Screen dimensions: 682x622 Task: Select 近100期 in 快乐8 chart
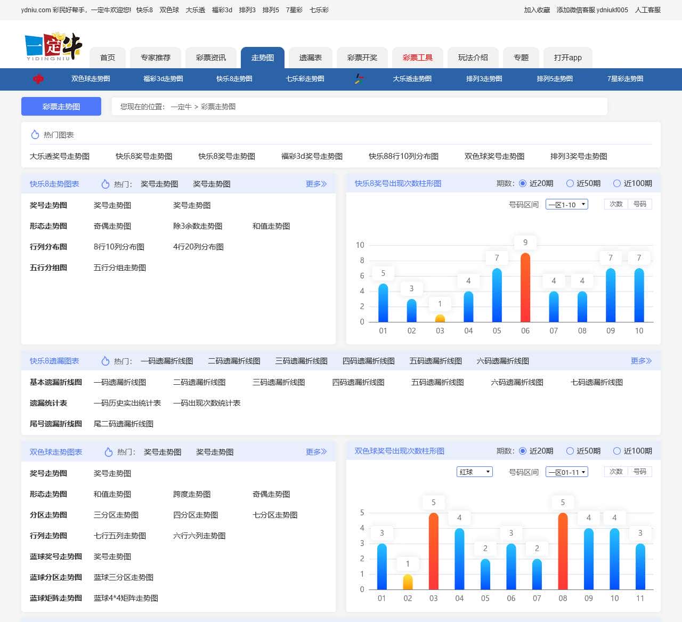pyautogui.click(x=617, y=183)
